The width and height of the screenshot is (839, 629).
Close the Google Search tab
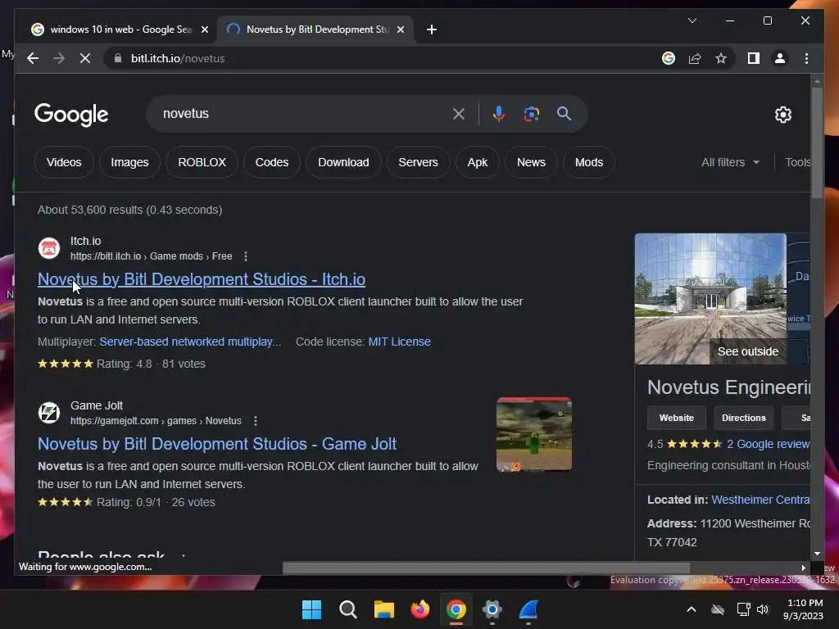click(204, 29)
